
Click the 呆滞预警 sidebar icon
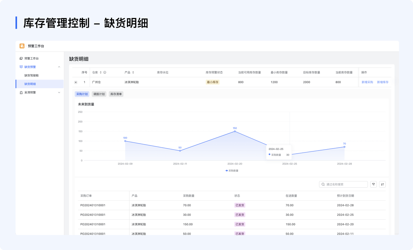point(21,92)
